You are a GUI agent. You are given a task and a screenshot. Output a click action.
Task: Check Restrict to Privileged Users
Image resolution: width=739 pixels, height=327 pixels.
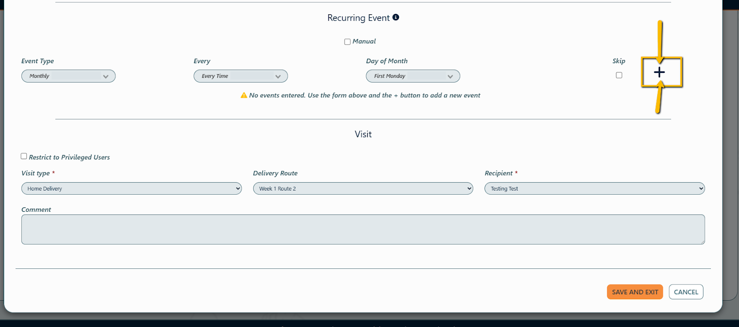click(x=24, y=156)
